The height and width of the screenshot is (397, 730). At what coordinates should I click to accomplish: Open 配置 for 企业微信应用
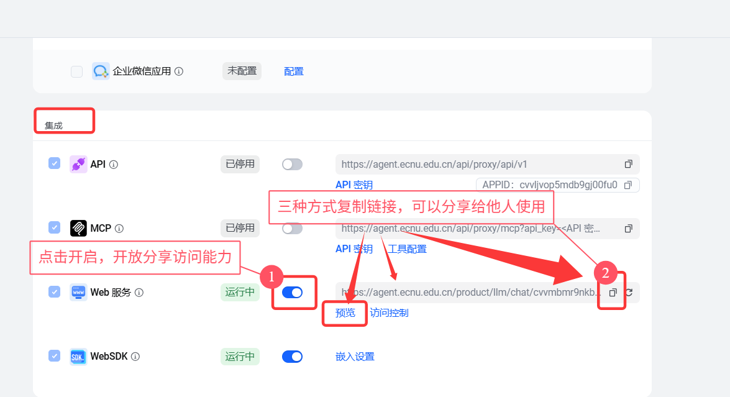click(294, 71)
